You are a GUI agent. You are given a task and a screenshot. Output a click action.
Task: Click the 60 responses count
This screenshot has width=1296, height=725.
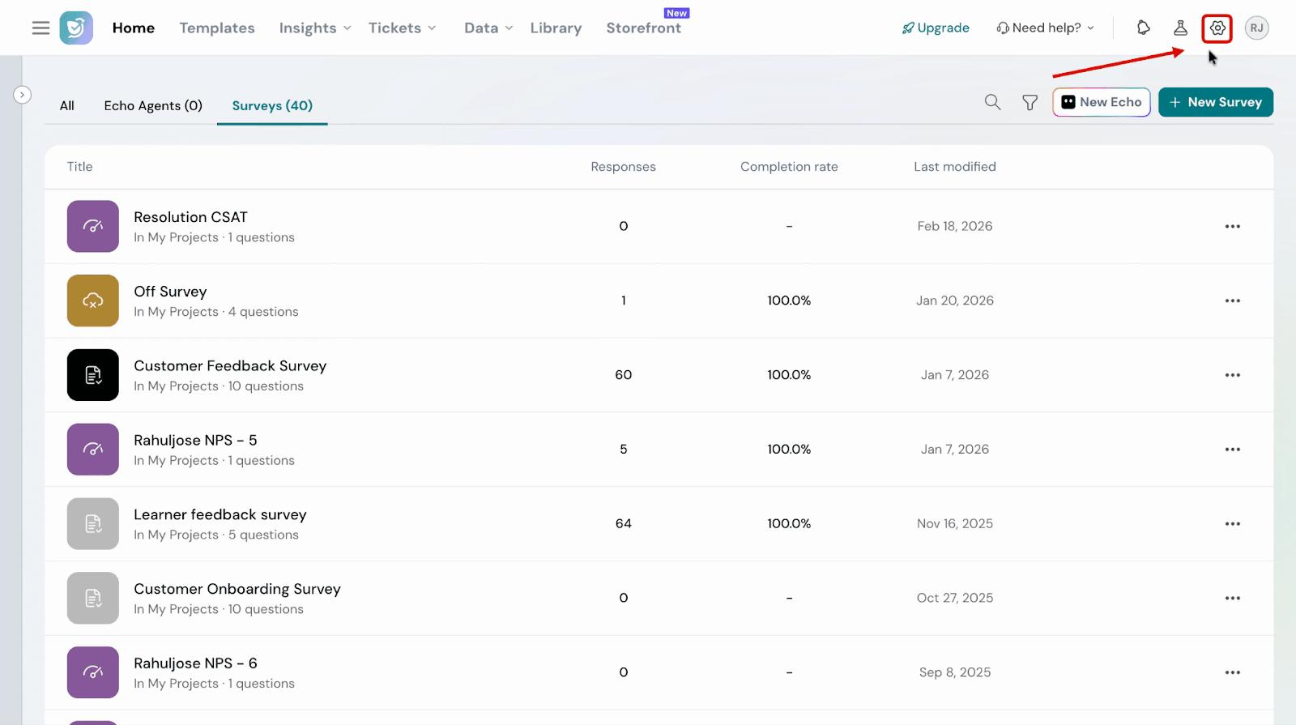(x=624, y=375)
